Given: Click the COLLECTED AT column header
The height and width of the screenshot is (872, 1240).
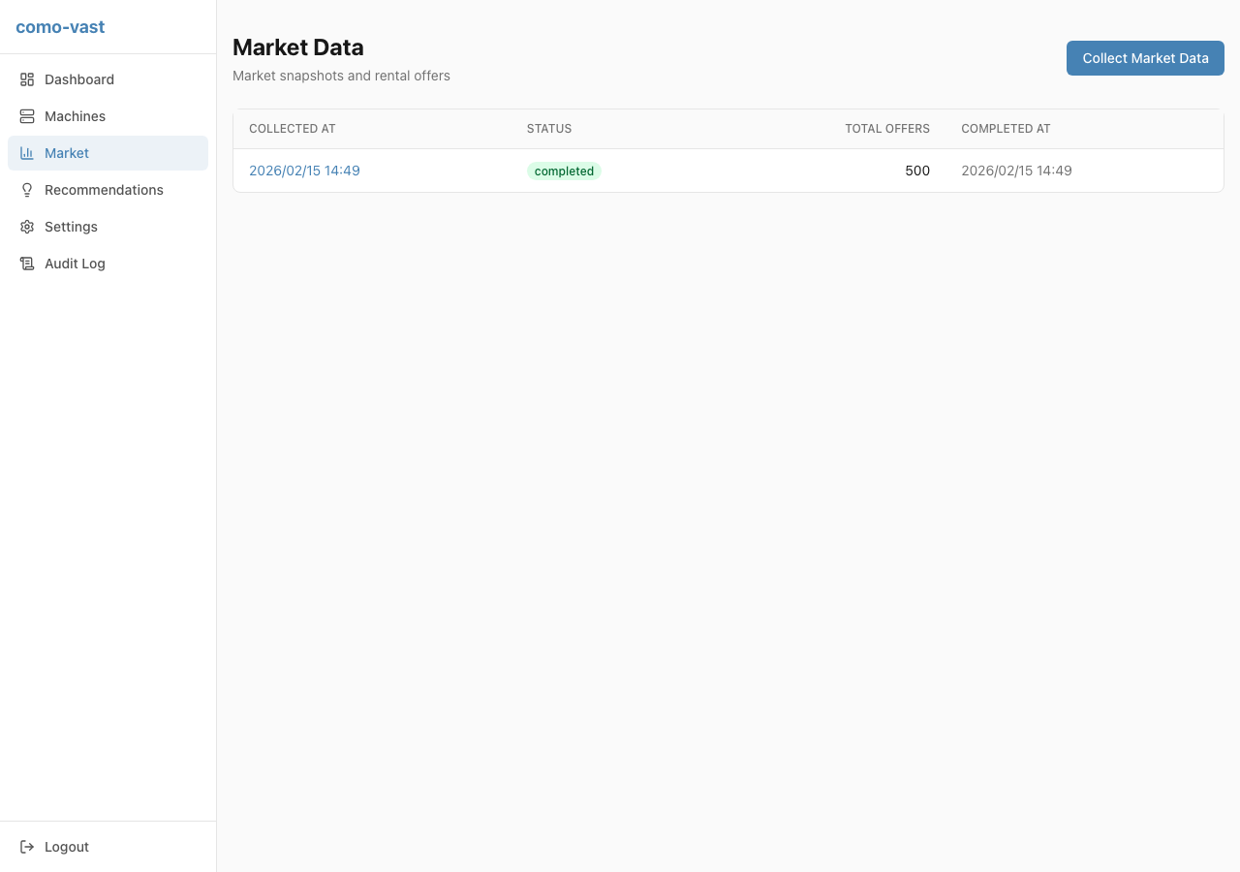Looking at the screenshot, I should point(293,129).
